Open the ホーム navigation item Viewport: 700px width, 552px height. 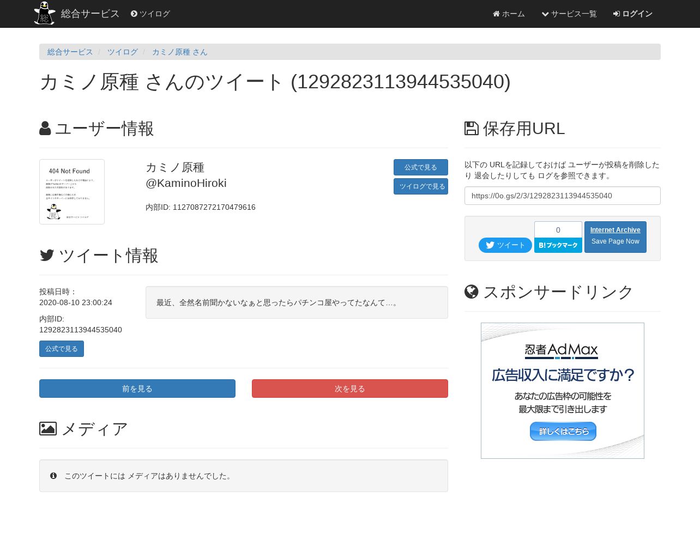[509, 14]
